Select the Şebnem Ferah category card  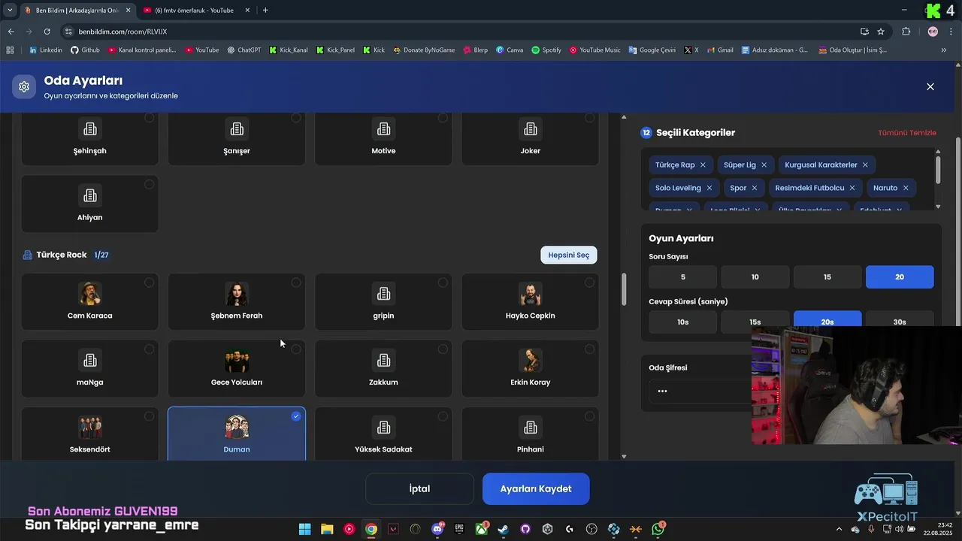[237, 301]
